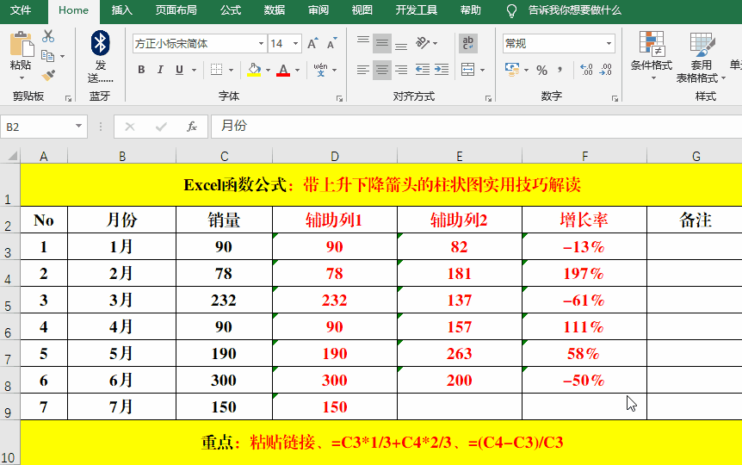The height and width of the screenshot is (465, 742).
Task: Click Merge and Center icon
Action: [467, 70]
